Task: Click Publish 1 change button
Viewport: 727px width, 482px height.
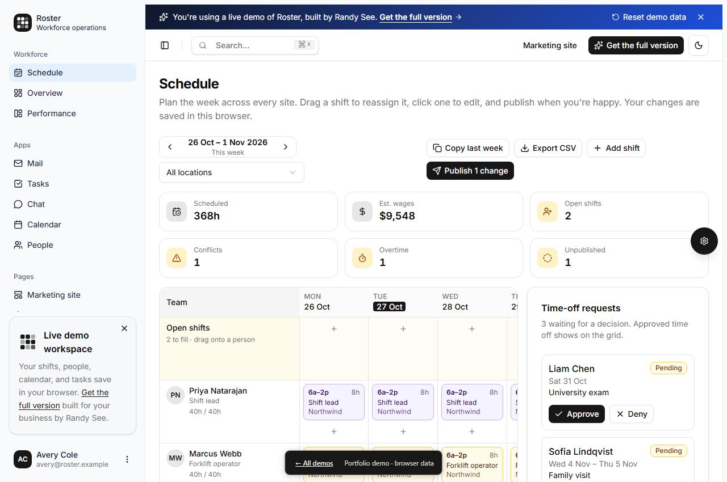Action: coord(470,171)
